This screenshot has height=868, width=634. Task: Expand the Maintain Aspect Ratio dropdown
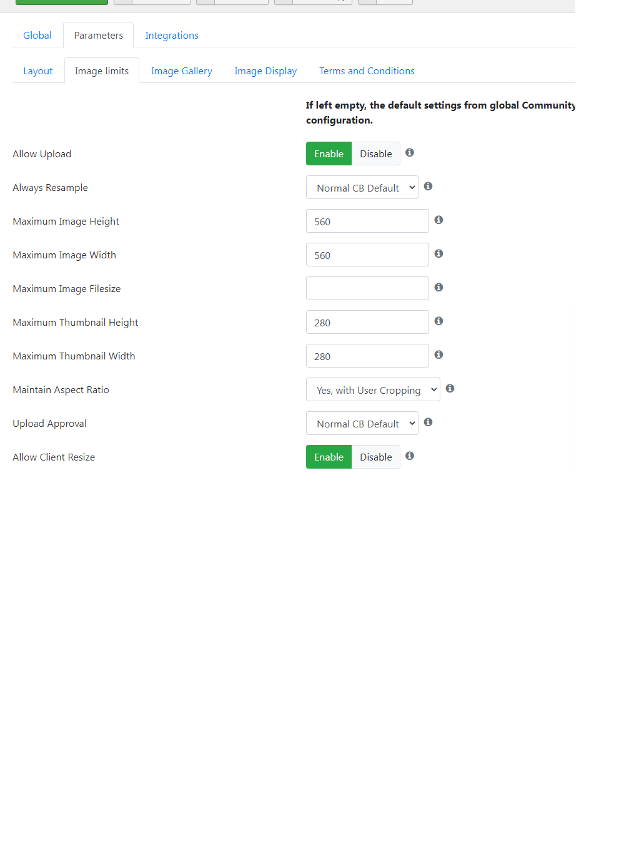click(373, 389)
